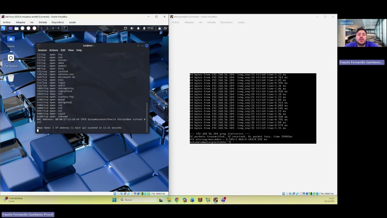The image size is (387, 218).
Task: Click the Kali panel clock showing 21:02
Action: [x=151, y=28]
